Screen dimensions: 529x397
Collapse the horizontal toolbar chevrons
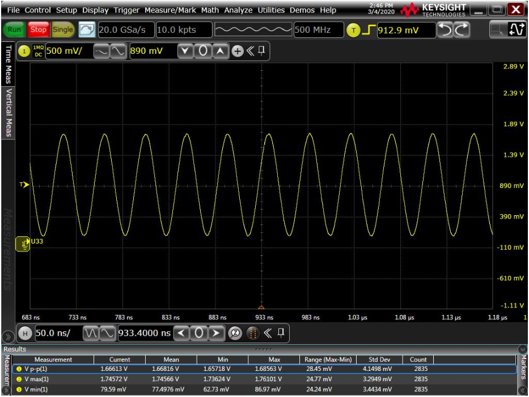pyautogui.click(x=268, y=334)
